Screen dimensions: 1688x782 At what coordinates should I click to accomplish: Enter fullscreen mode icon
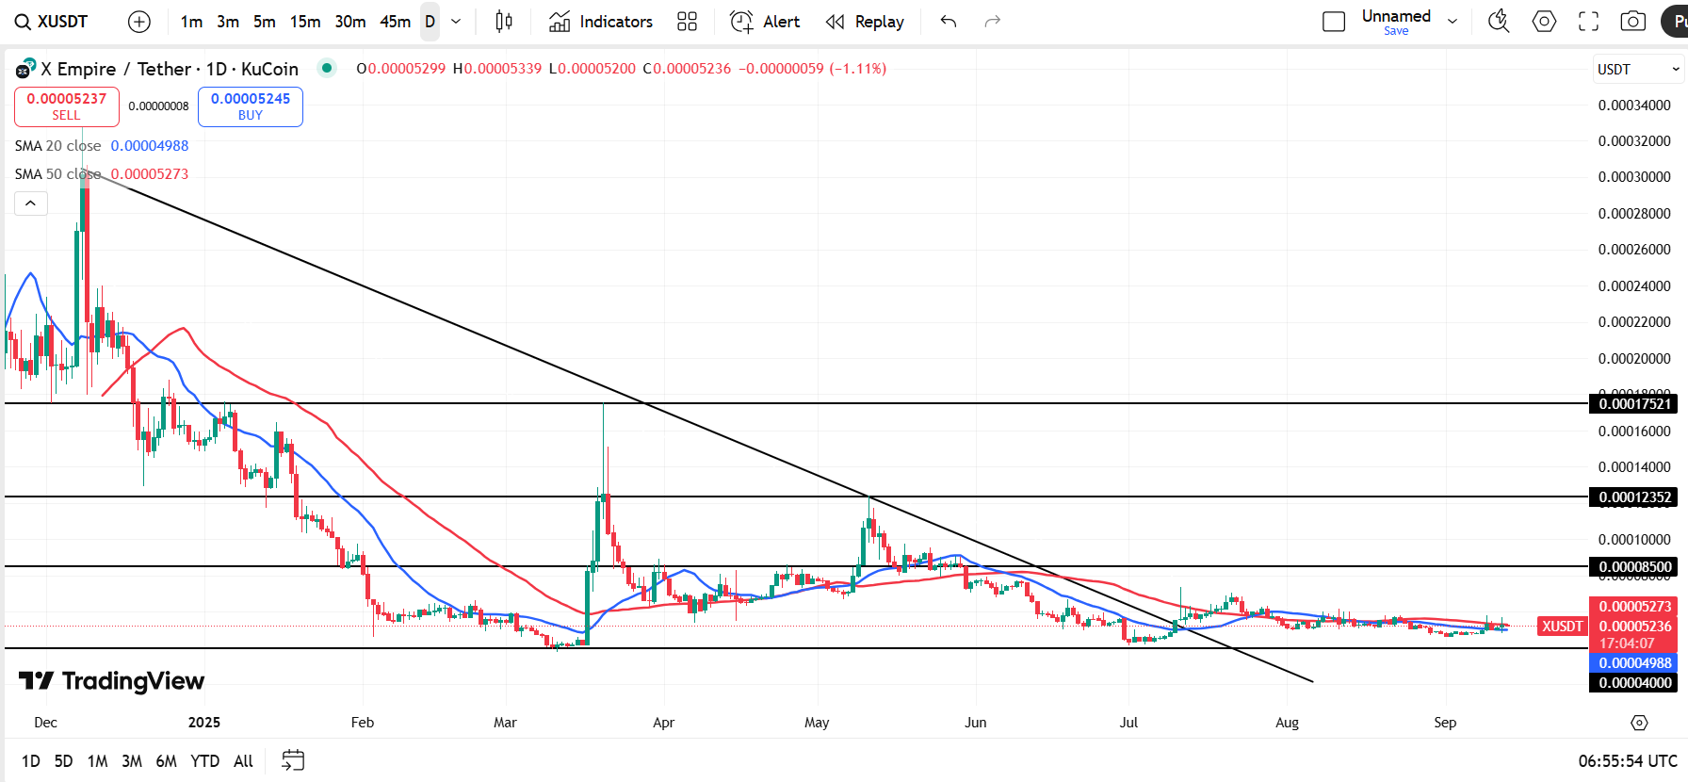click(1589, 22)
